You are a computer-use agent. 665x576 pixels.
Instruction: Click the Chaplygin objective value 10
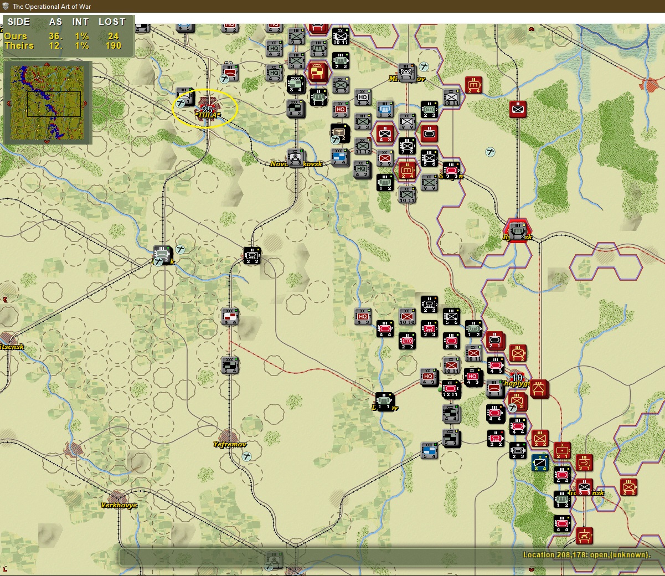click(x=517, y=378)
